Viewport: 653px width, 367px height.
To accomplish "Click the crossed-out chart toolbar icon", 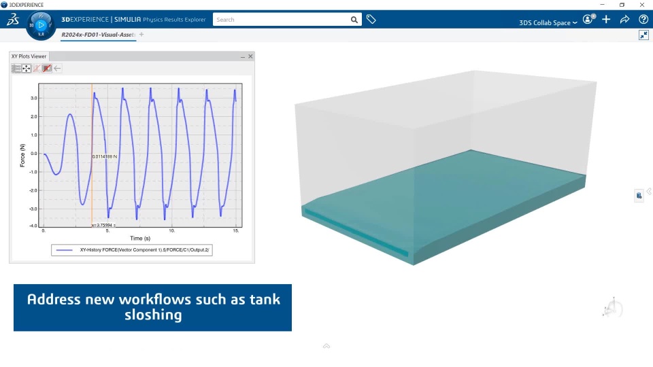I will [37, 68].
